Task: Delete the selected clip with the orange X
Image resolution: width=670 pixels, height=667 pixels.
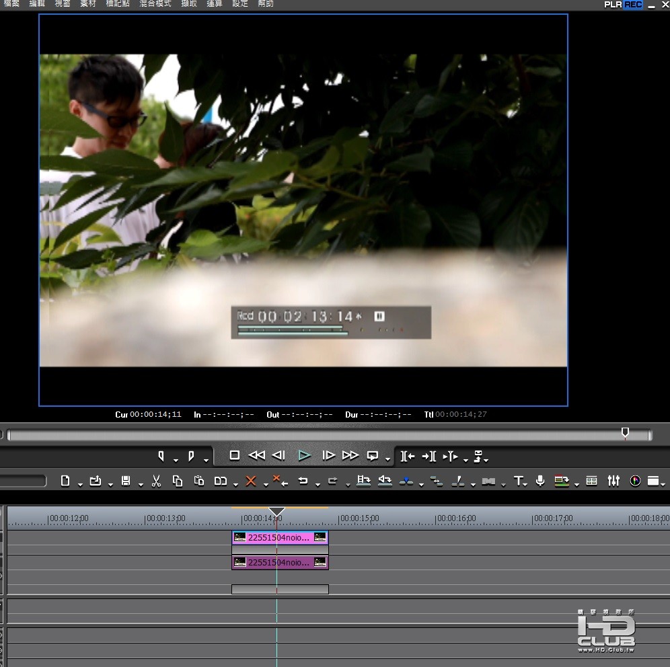Action: pos(251,481)
